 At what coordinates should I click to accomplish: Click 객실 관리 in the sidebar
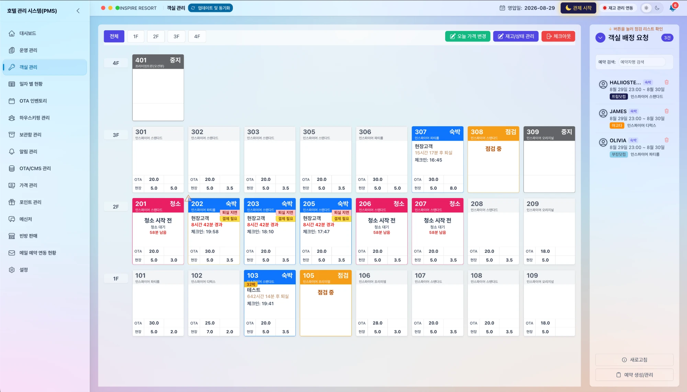45,67
